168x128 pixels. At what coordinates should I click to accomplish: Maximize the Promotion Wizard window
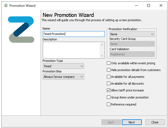(x=149, y=5)
